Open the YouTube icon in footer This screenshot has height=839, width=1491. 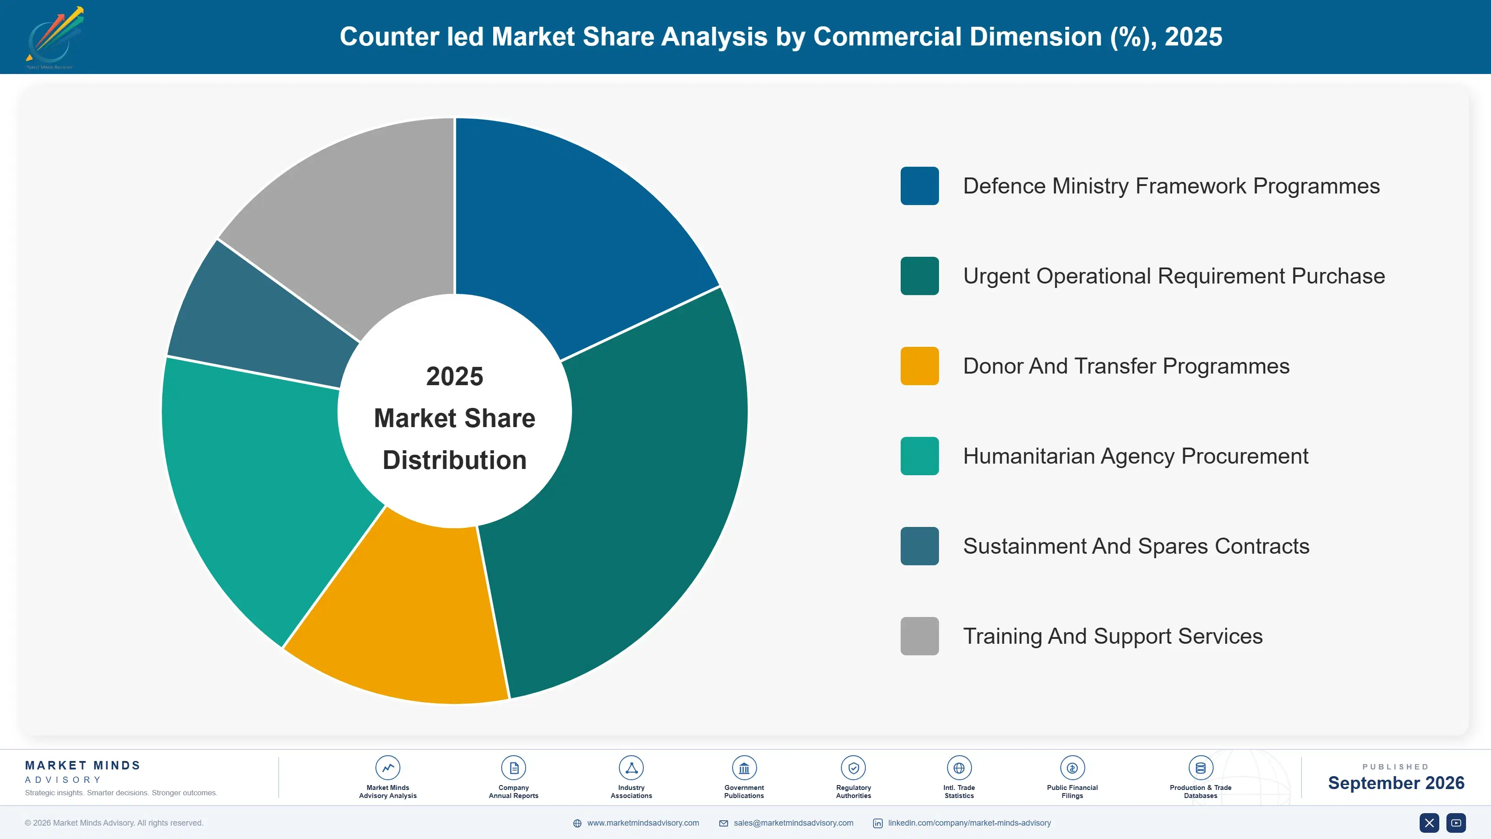click(1456, 823)
